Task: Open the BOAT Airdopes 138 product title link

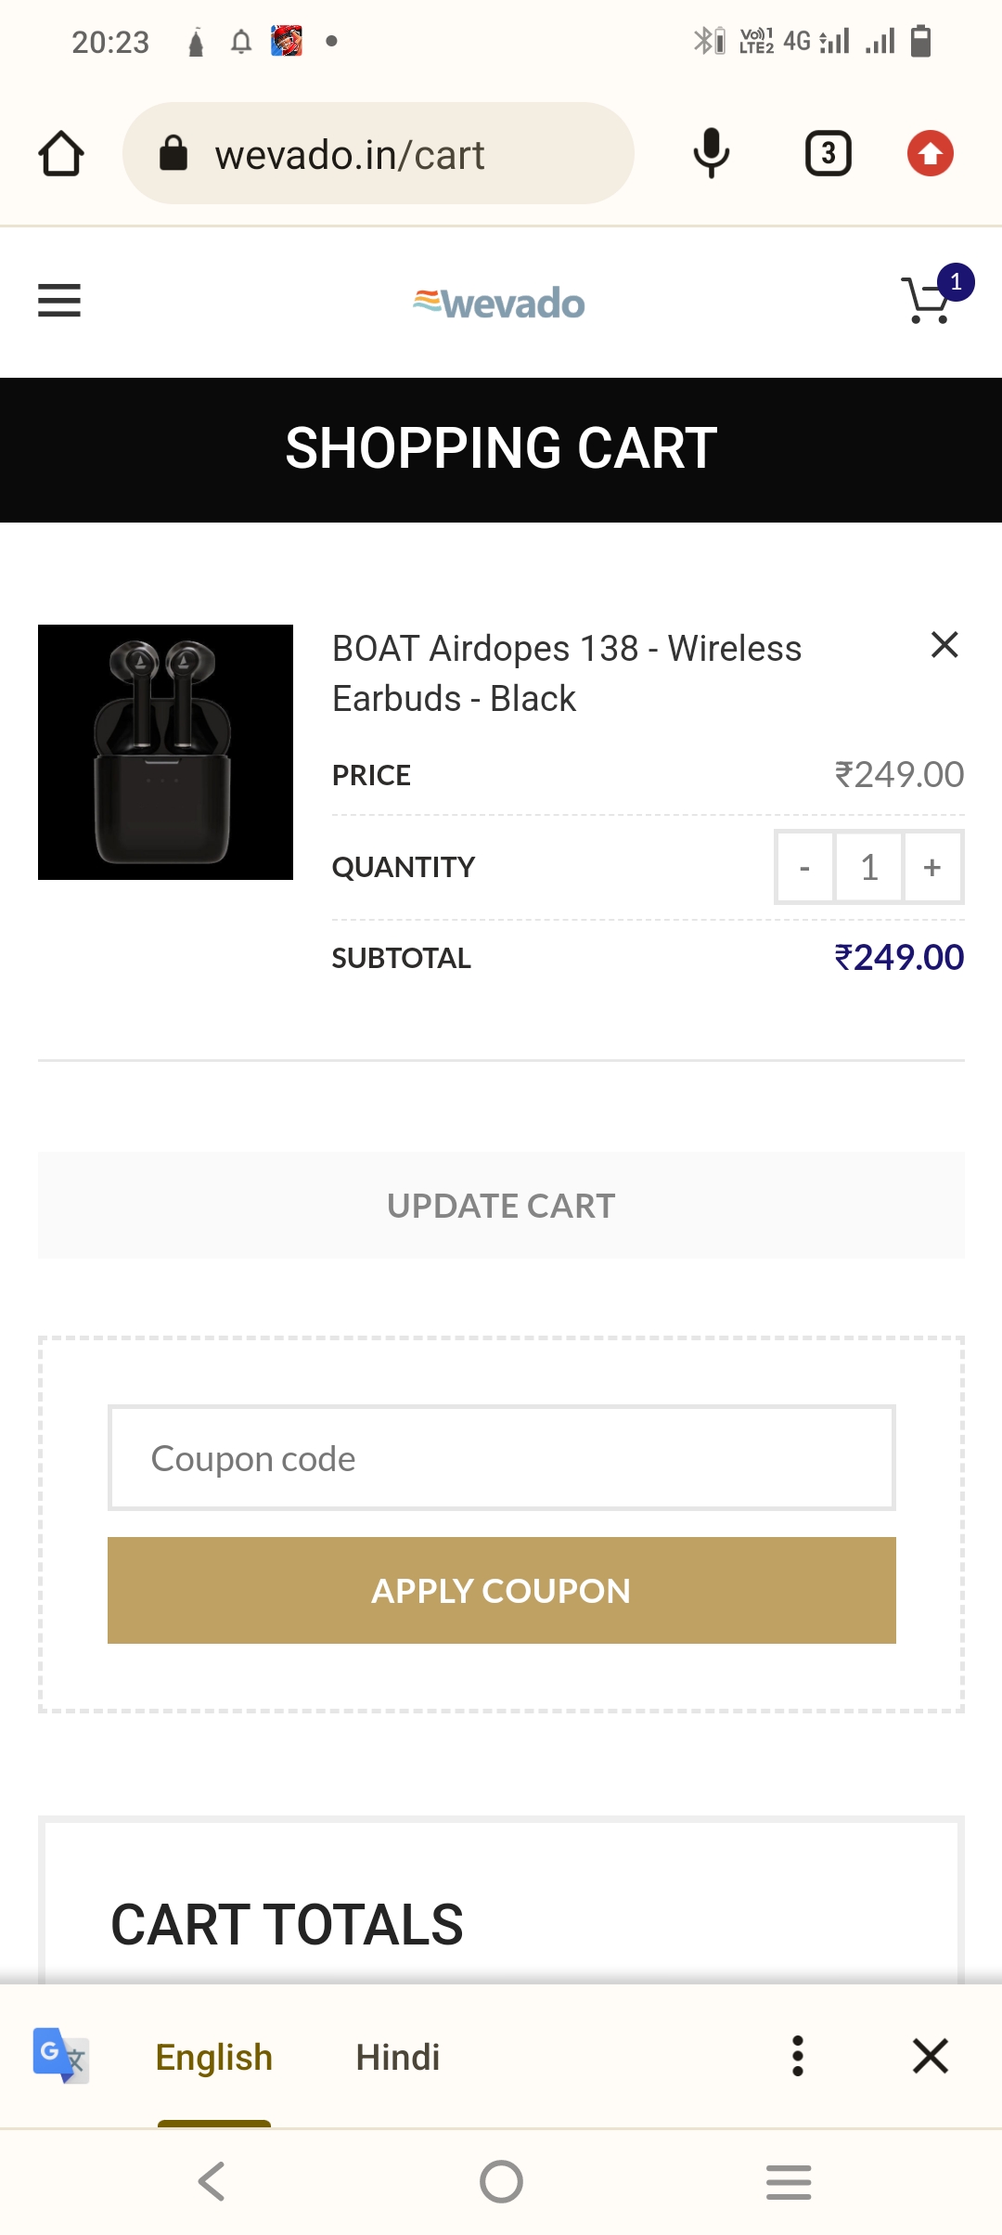Action: point(566,673)
